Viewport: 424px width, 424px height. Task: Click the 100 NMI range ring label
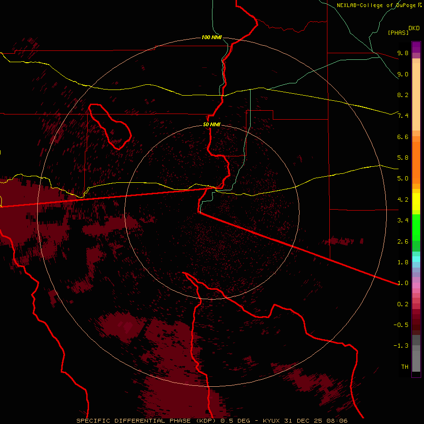pyautogui.click(x=212, y=37)
